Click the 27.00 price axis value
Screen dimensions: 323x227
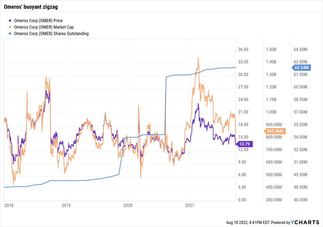tap(244, 87)
